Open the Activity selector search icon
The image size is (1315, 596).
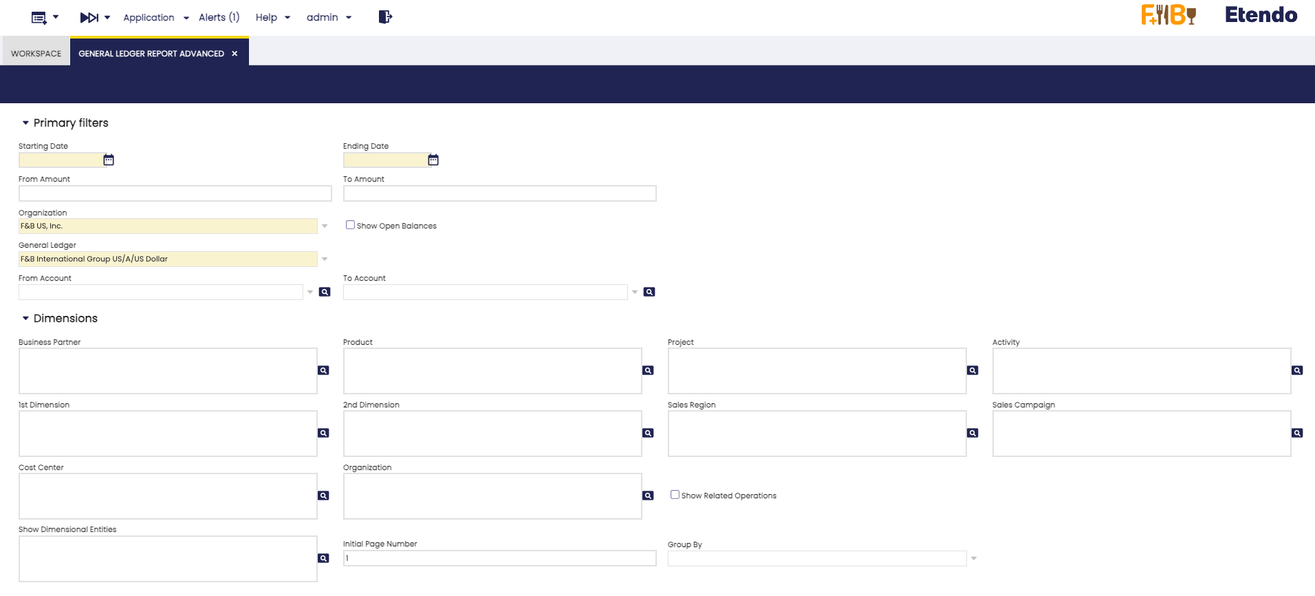1297,370
